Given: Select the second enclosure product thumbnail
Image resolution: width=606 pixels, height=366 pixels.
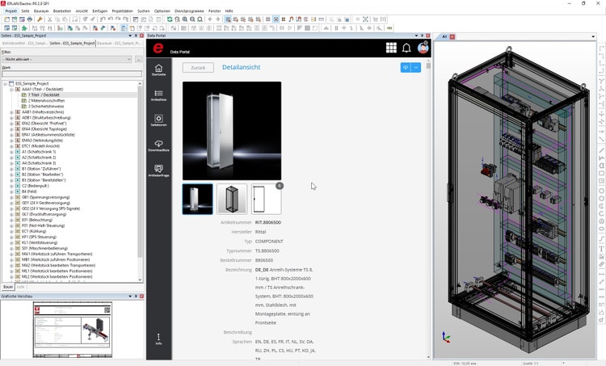Looking at the screenshot, I should [232, 199].
